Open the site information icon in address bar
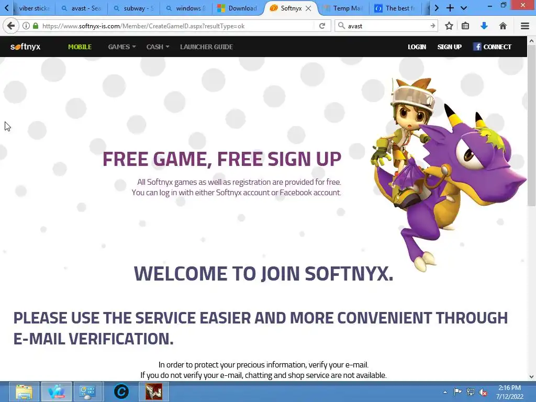The height and width of the screenshot is (402, 536). (x=26, y=26)
